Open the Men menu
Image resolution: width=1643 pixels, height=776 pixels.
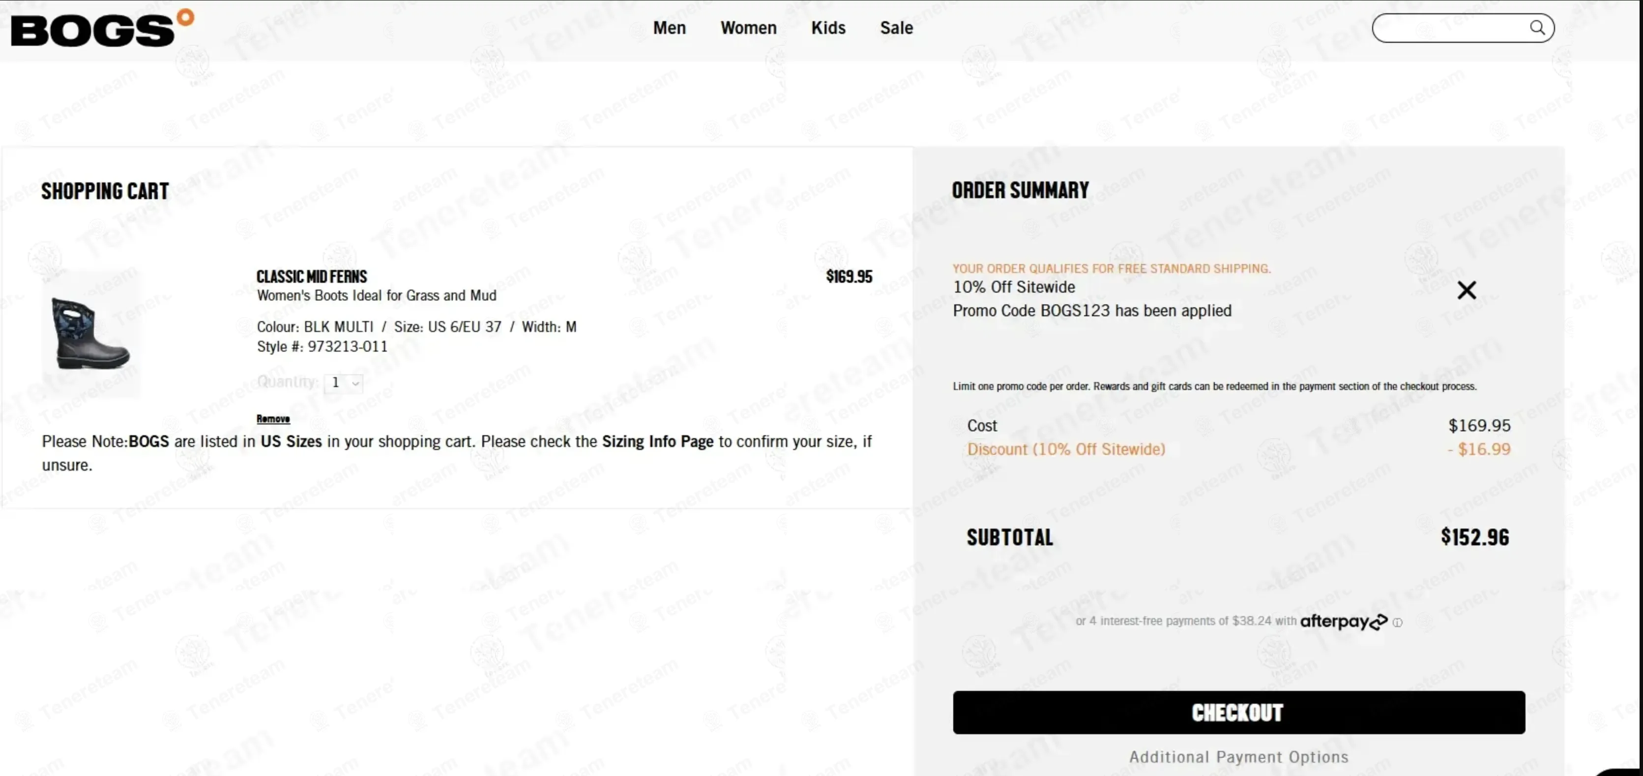669,28
